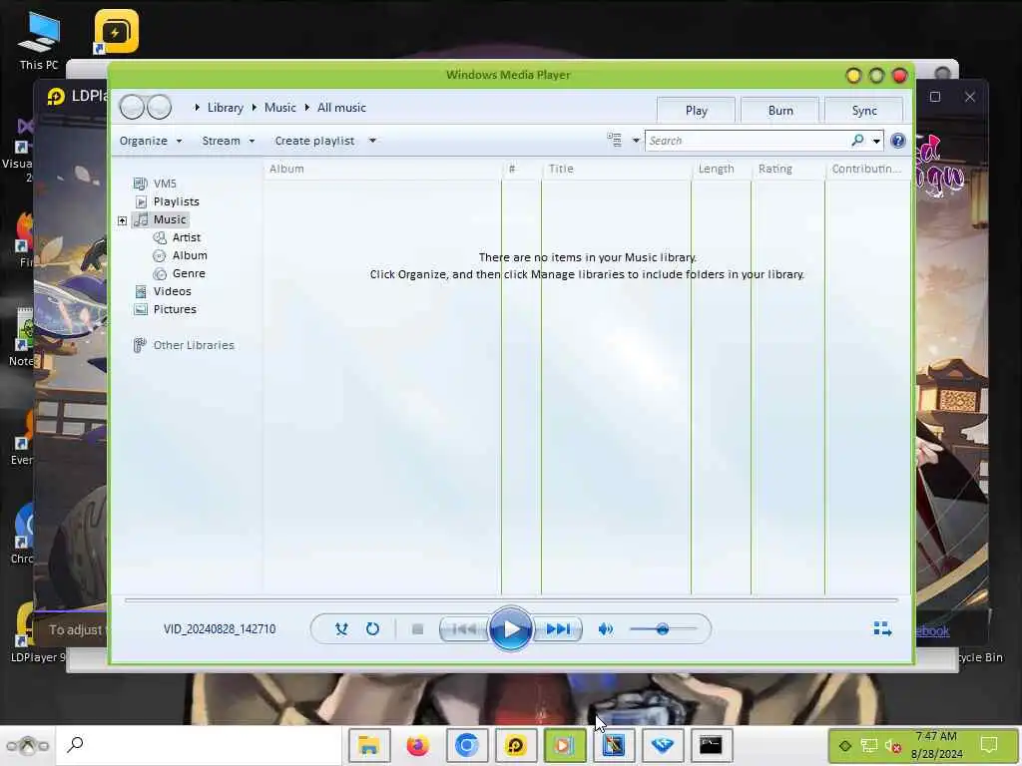The image size is (1022, 766).
Task: Open the Organize menu
Action: 151,141
